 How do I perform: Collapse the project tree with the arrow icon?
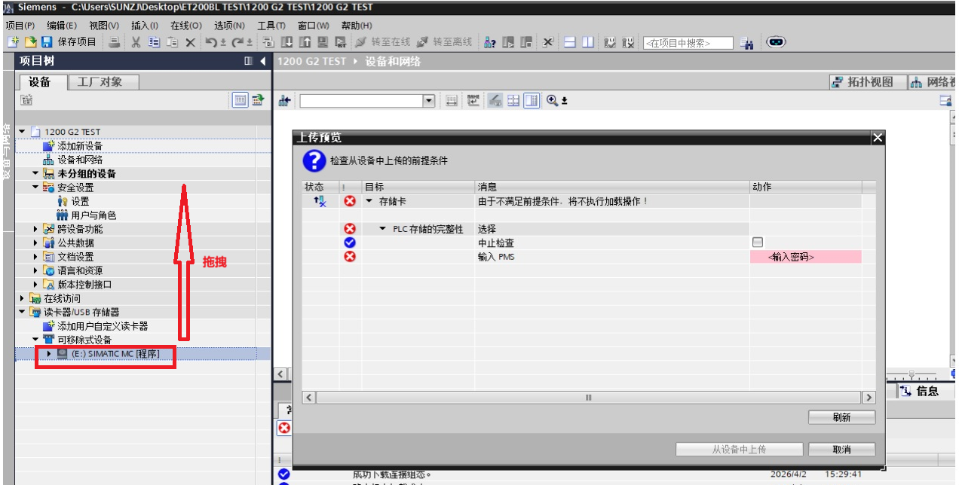pyautogui.click(x=262, y=61)
